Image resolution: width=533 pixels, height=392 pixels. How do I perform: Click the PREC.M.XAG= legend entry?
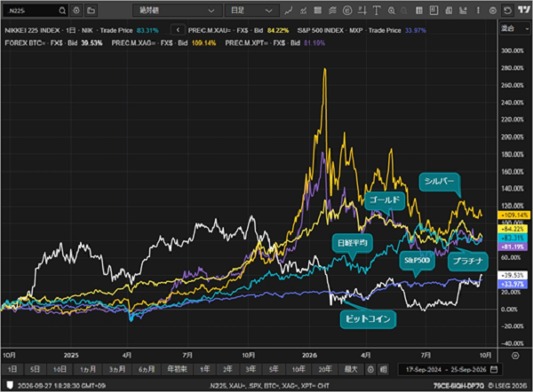(163, 43)
